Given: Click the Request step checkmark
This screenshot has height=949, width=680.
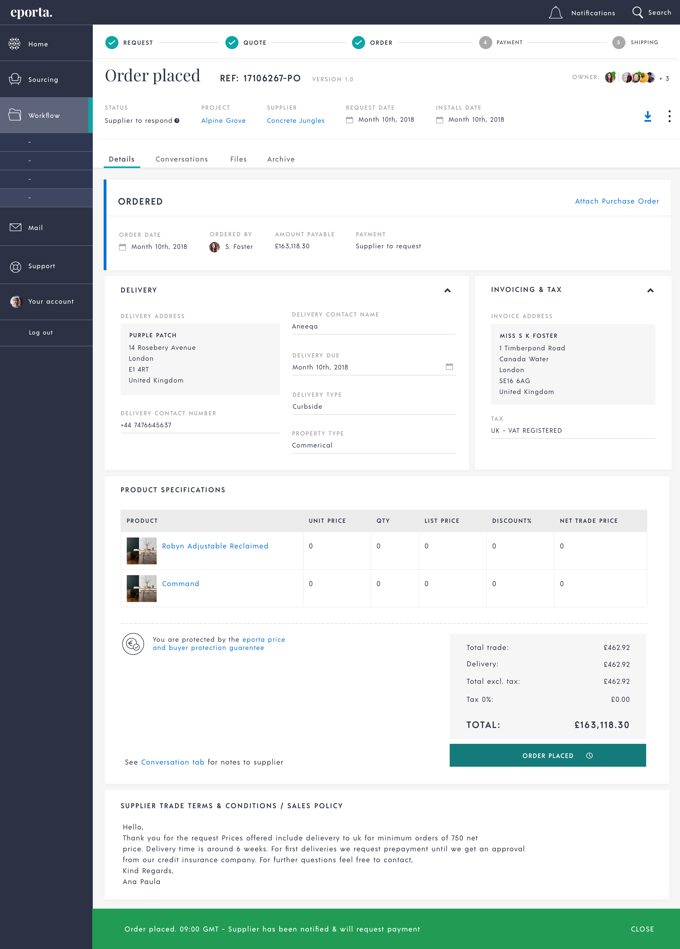Looking at the screenshot, I should pos(112,42).
